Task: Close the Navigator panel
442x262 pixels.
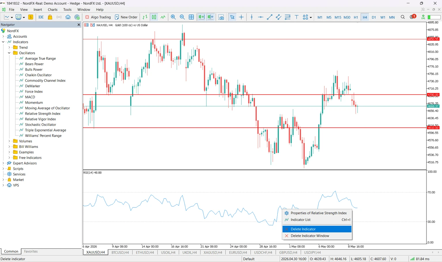Action: [79, 25]
